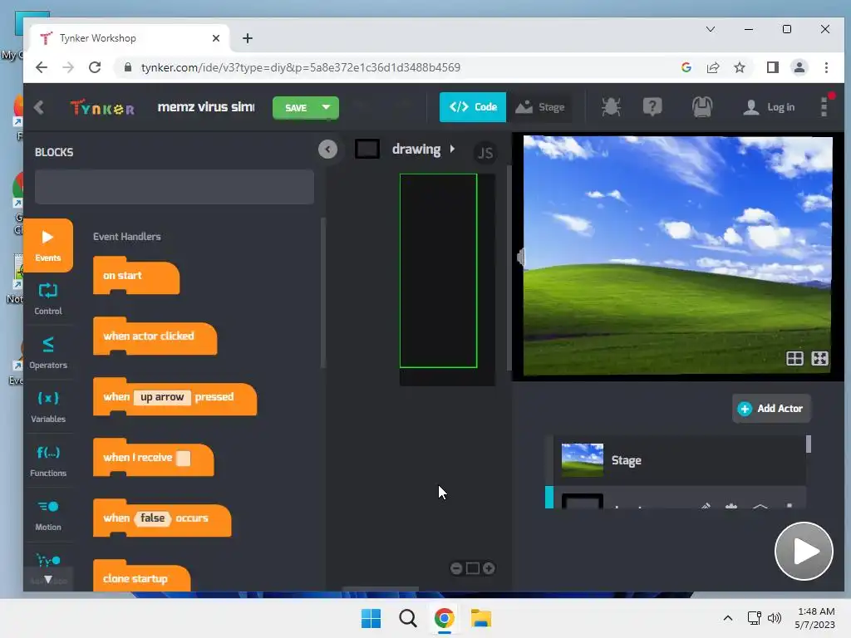This screenshot has width=851, height=638.
Task: Bookmark this page with star icon
Action: (x=739, y=67)
